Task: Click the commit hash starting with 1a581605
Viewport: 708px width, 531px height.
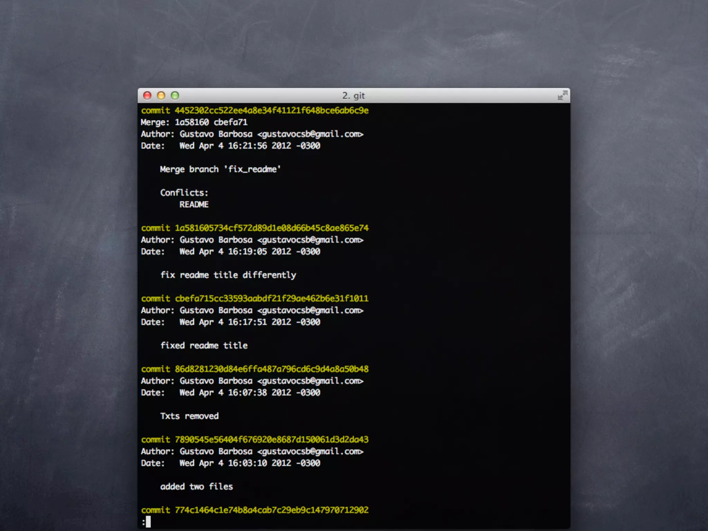Action: 271,228
